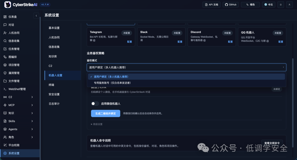Open the 图编排 graph icon

click(x=5, y=57)
